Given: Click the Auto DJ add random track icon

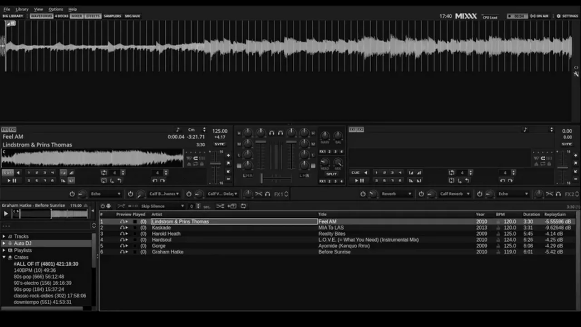Looking at the screenshot, I should [x=231, y=206].
